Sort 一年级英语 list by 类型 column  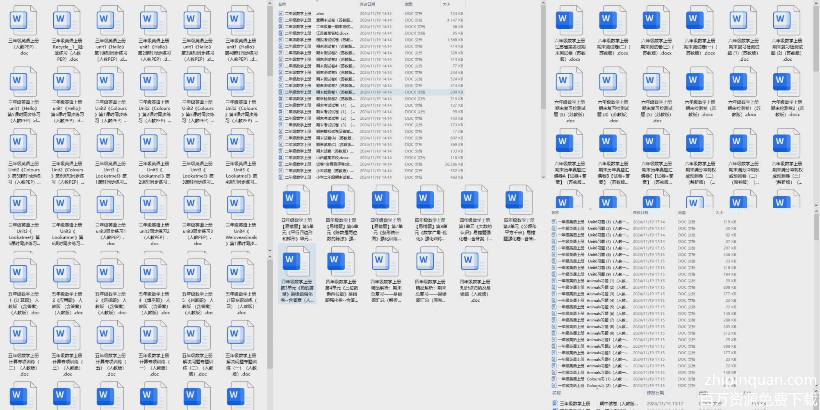click(x=682, y=213)
